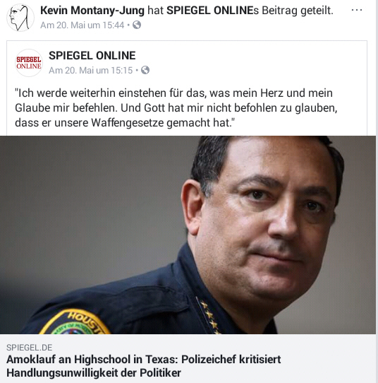
Task: Select the quoted text starting 'Ich werde weiterhin'
Action: point(176,107)
